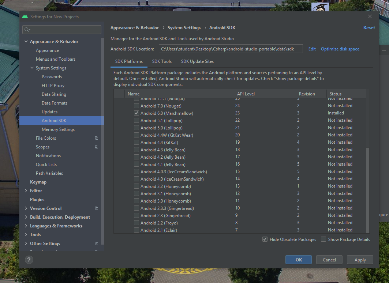Click the help question mark icon

pos(29,260)
